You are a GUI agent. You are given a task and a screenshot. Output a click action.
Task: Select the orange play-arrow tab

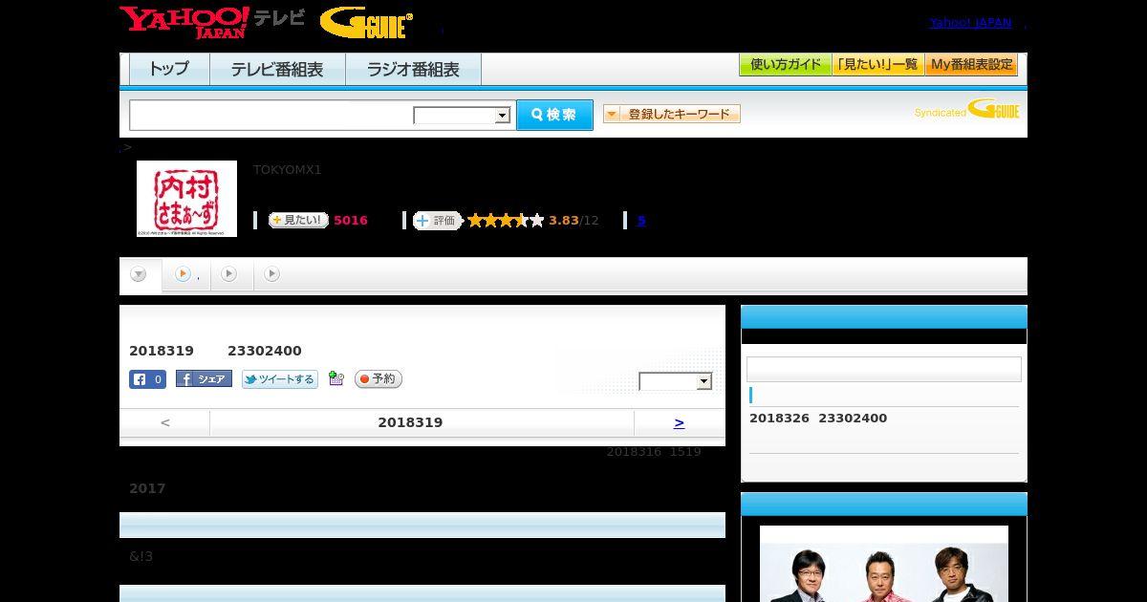(x=187, y=274)
